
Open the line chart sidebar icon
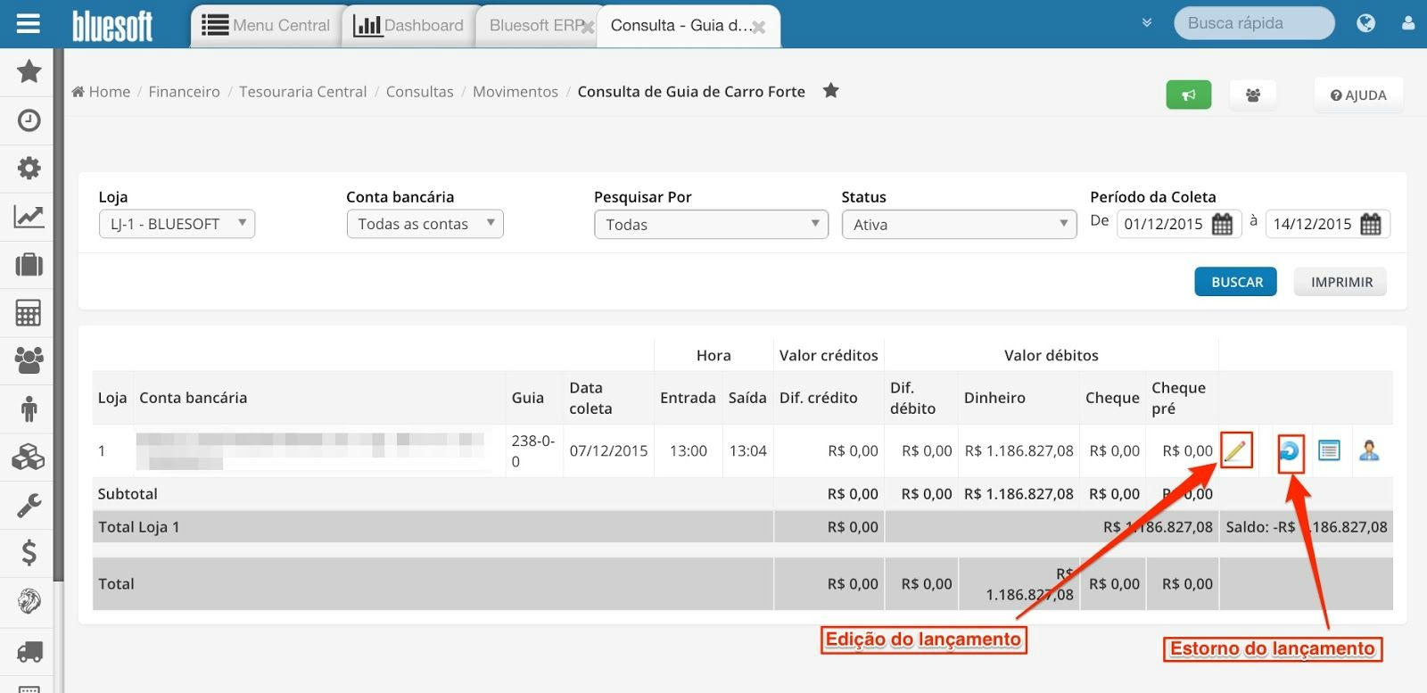point(29,217)
